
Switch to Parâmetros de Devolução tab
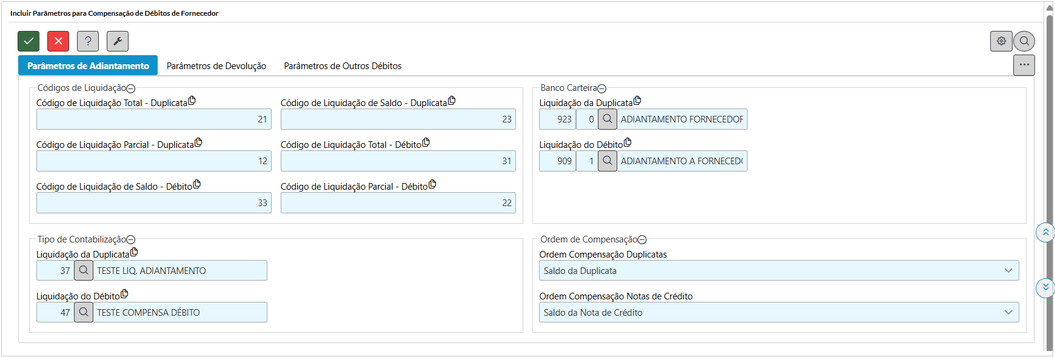coord(216,66)
